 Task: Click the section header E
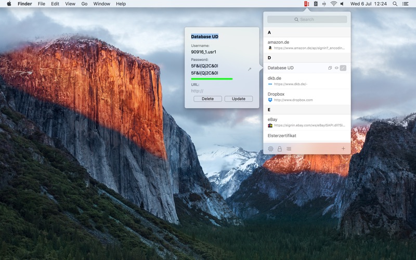pos(269,110)
